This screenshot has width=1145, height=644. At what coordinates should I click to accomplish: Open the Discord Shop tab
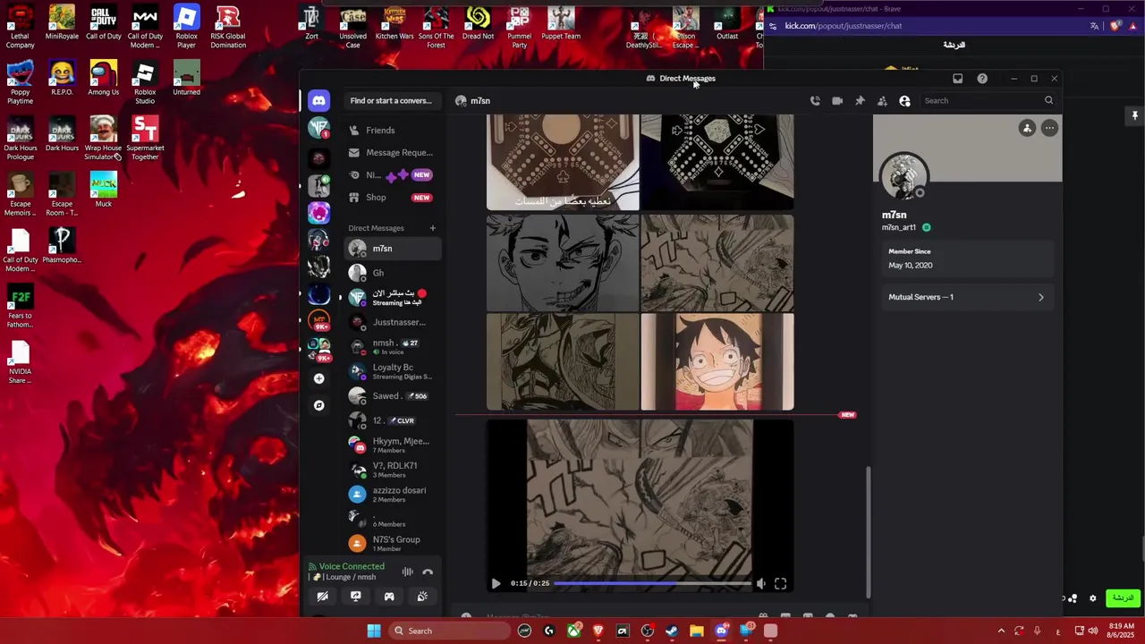(x=392, y=198)
